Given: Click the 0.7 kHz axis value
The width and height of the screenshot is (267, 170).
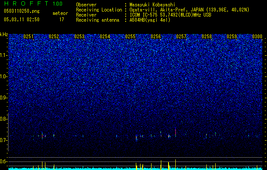Looking at the screenshot, I should click(3, 140).
